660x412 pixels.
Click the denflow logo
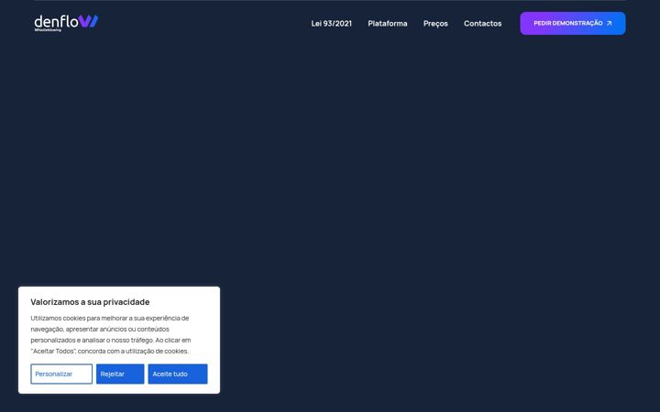tap(66, 23)
